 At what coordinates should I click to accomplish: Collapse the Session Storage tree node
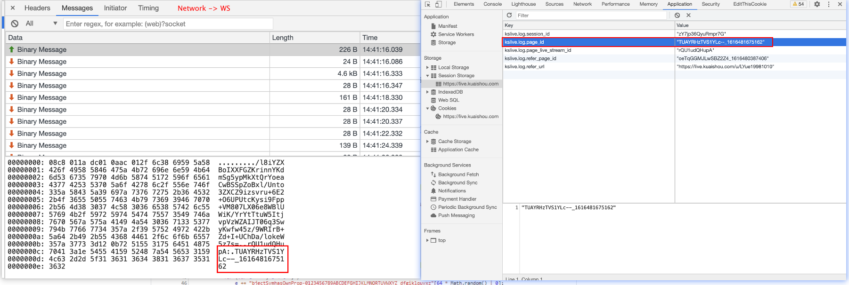[427, 76]
